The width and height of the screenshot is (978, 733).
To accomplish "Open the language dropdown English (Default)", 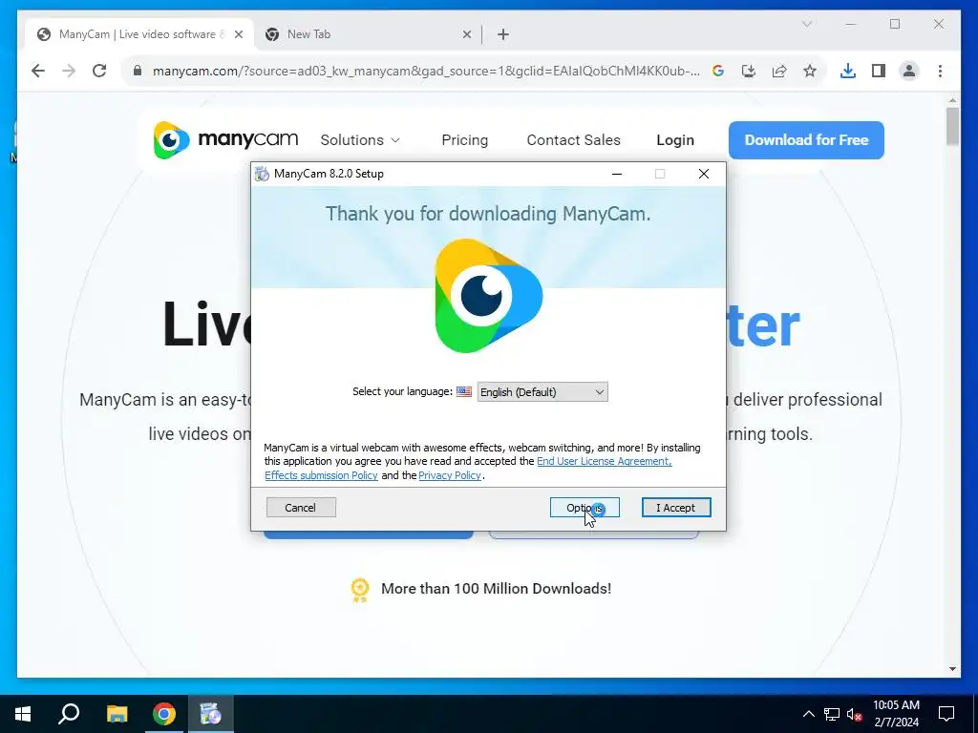I will tap(542, 392).
